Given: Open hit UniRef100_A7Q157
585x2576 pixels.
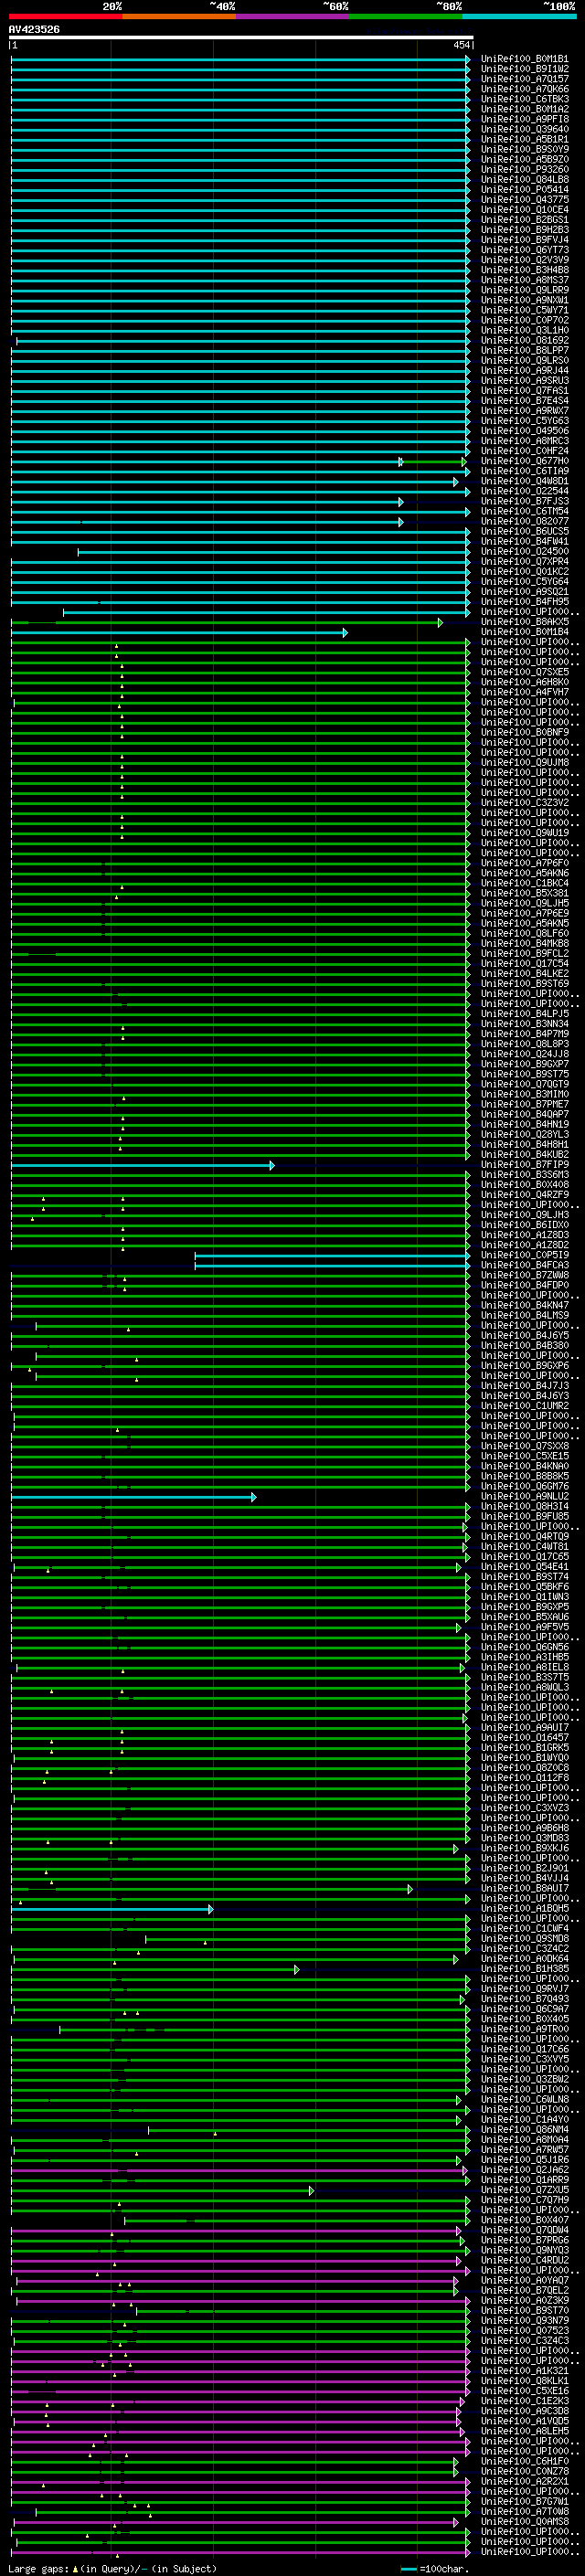Looking at the screenshot, I should [x=525, y=79].
